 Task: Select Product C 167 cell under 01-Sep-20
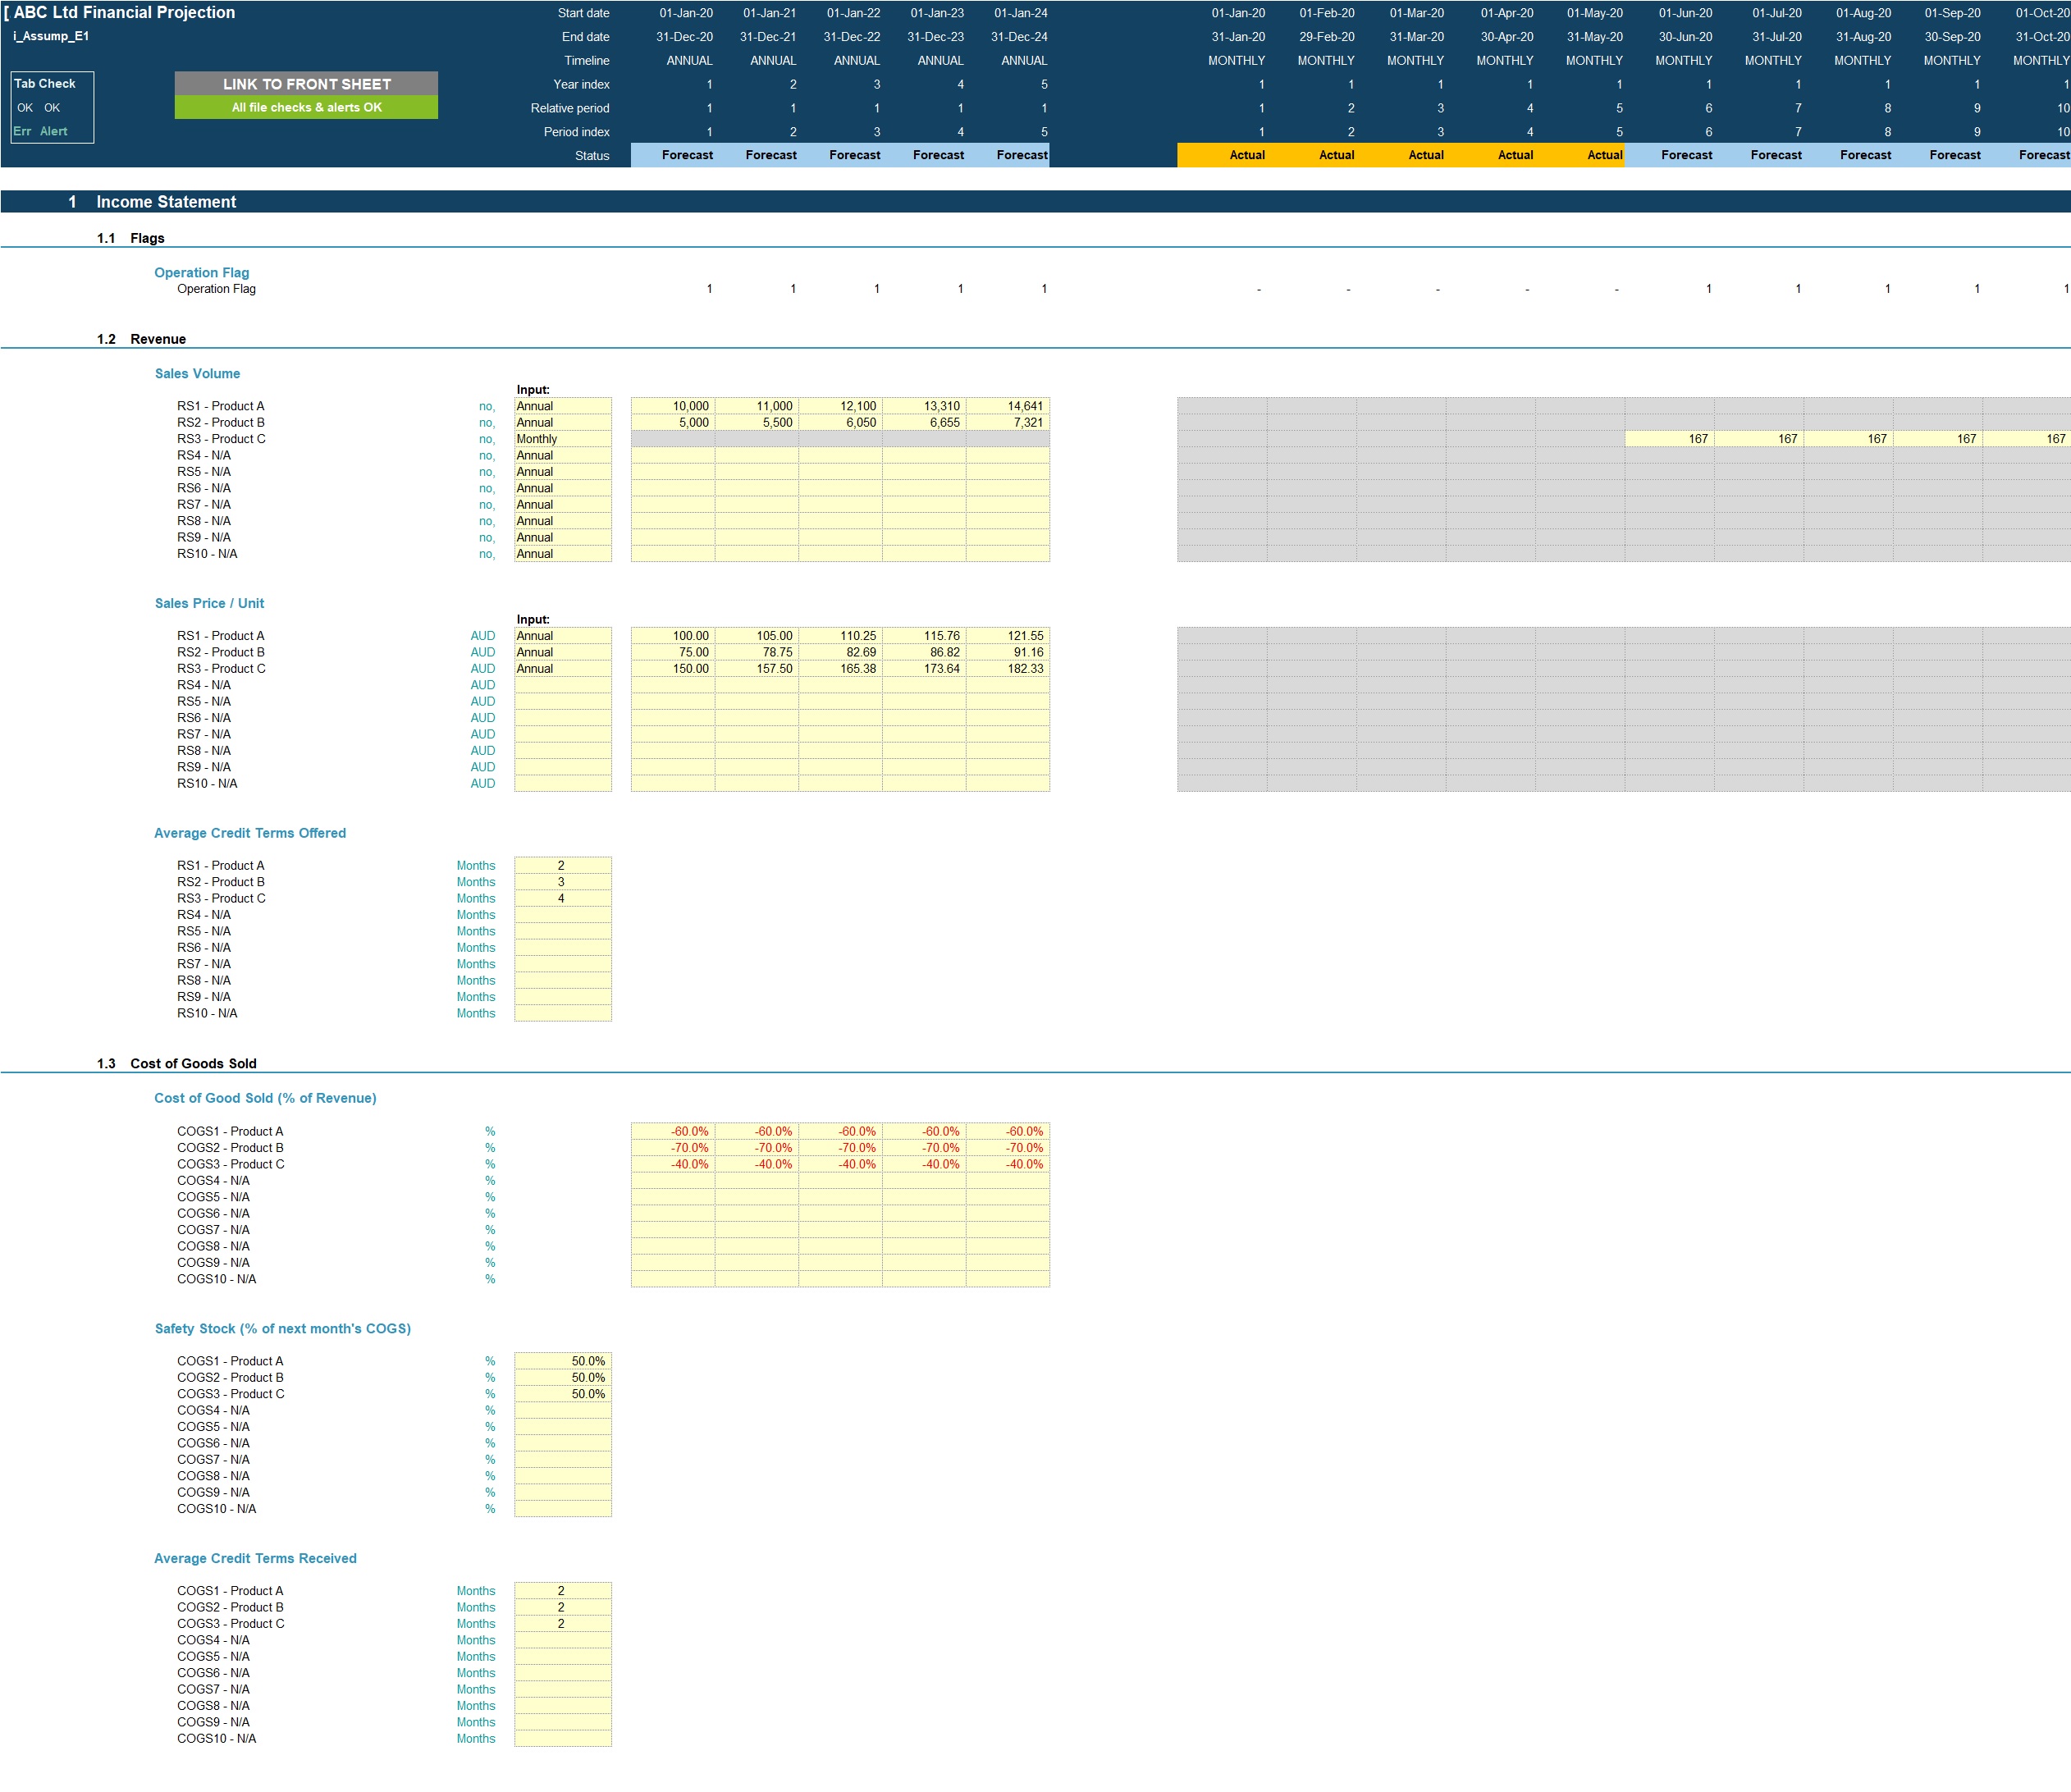[x=1938, y=439]
